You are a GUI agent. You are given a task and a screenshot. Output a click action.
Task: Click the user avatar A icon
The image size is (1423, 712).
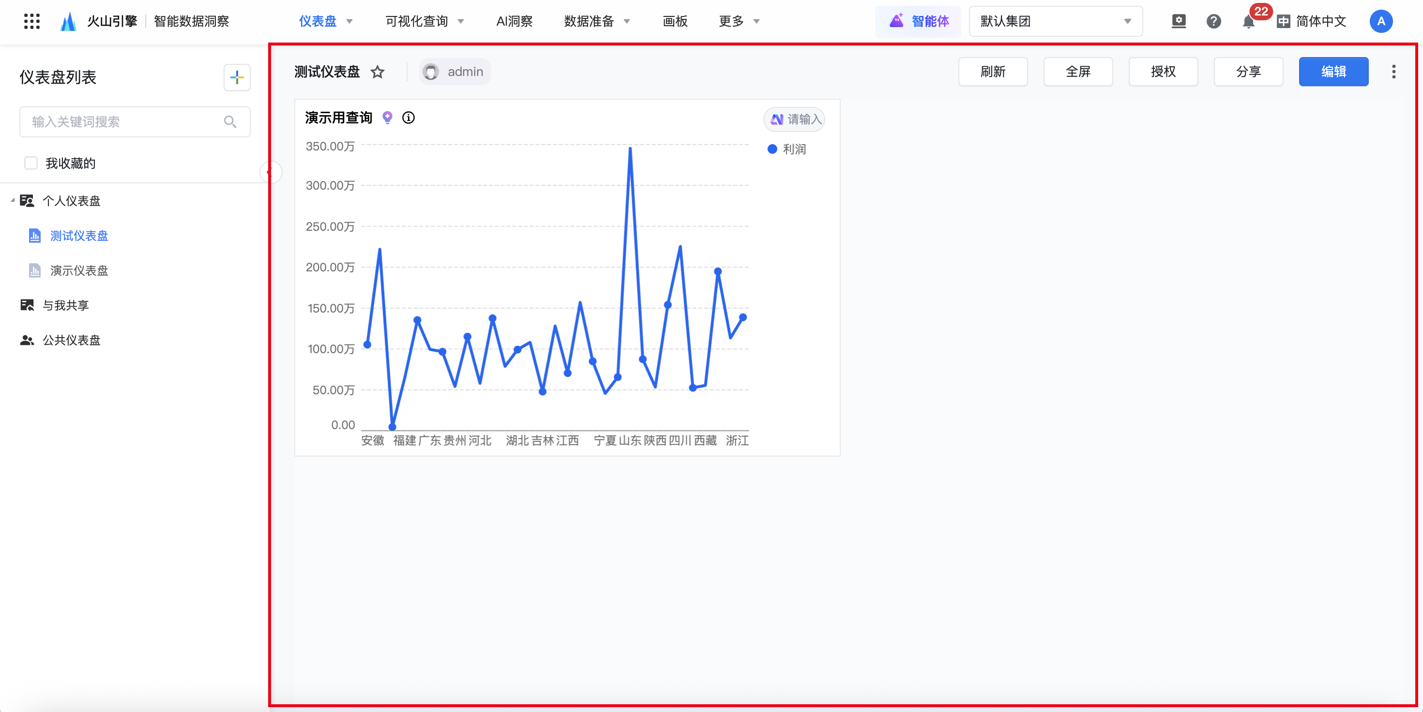[x=1380, y=22]
